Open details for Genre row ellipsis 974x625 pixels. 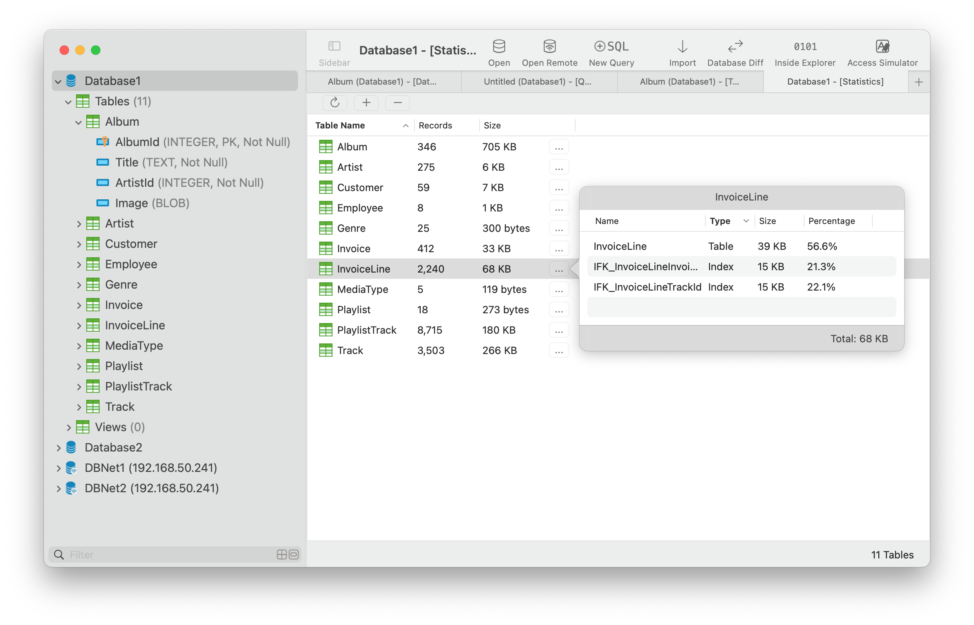point(559,228)
